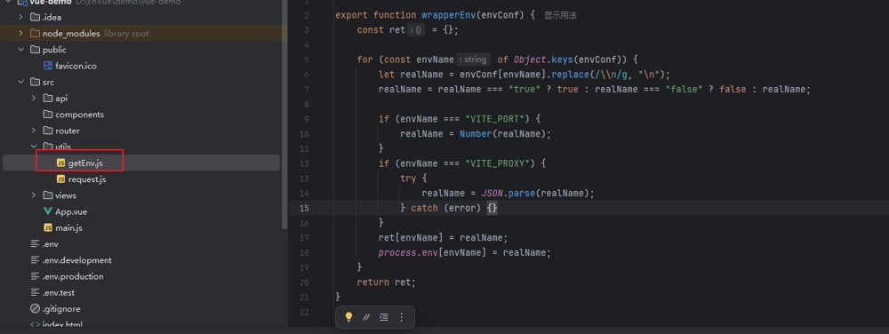Image resolution: width=889 pixels, height=334 pixels.
Task: Open the .gitignore file
Action: [54, 308]
